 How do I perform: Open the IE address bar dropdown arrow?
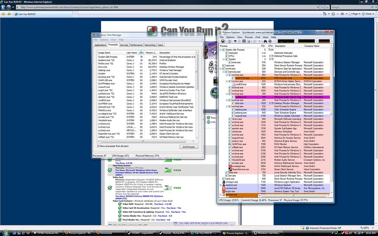[x=318, y=7]
